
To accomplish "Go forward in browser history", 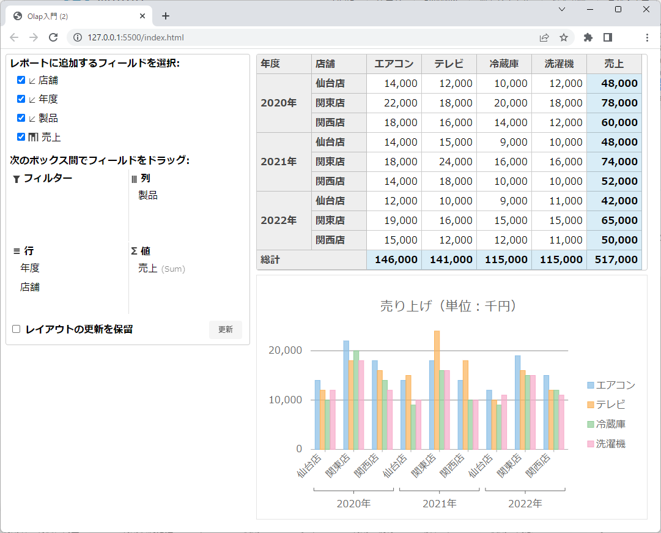I will point(33,37).
